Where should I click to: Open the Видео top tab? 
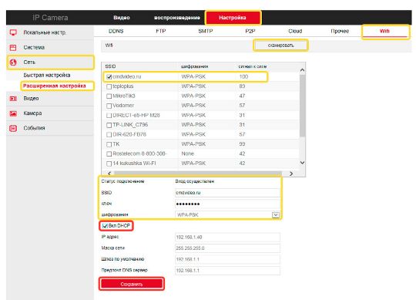pos(122,18)
